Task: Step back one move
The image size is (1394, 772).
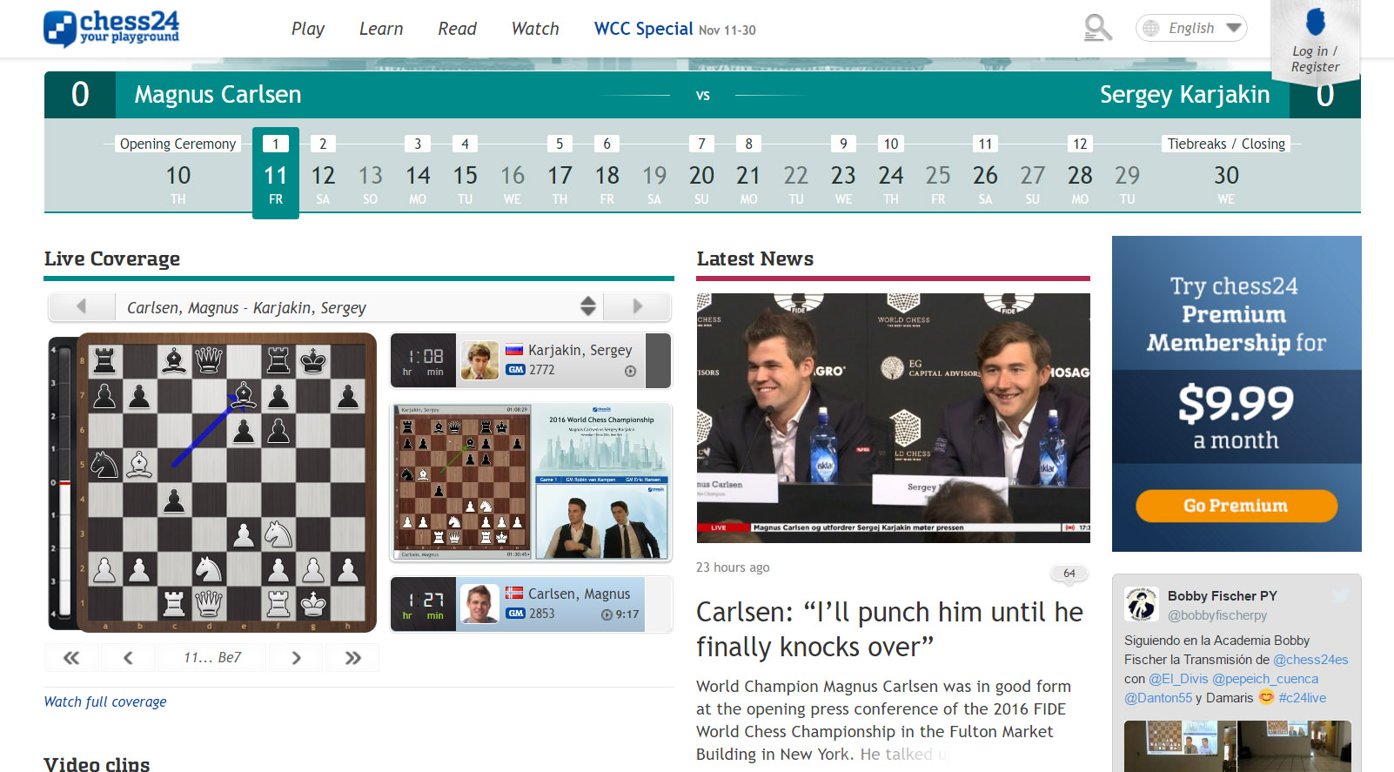Action: pos(128,658)
